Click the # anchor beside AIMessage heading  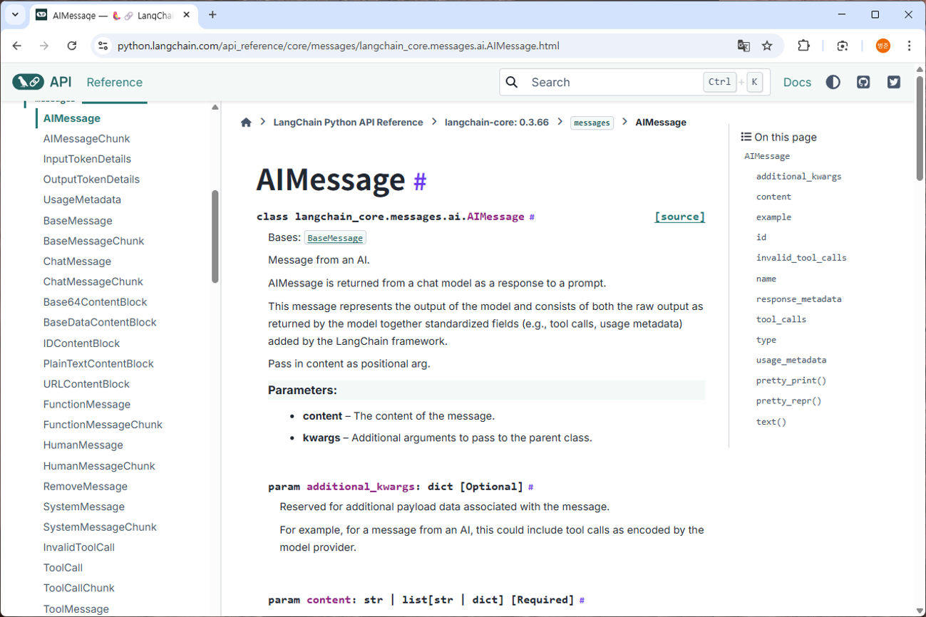pos(420,181)
